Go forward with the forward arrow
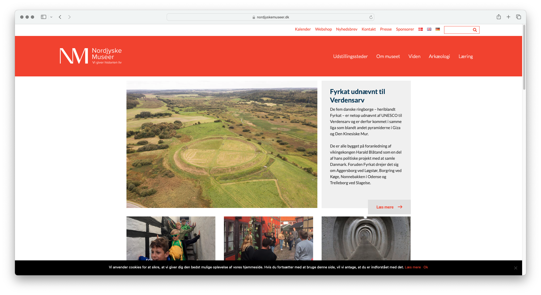 click(69, 17)
